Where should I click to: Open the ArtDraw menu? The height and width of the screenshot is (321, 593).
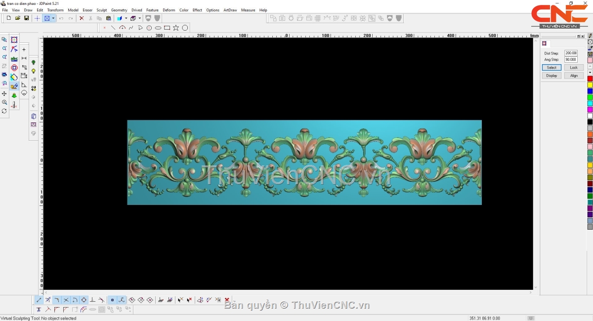[x=230, y=10]
